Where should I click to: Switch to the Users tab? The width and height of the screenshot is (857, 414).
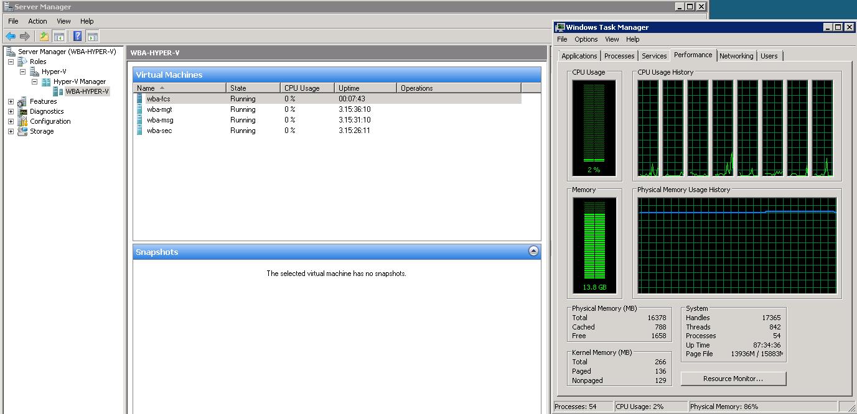tap(769, 56)
